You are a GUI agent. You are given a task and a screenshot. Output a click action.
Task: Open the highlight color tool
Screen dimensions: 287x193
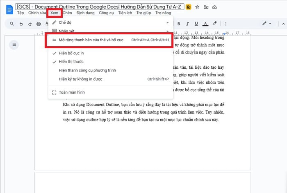pos(215,24)
